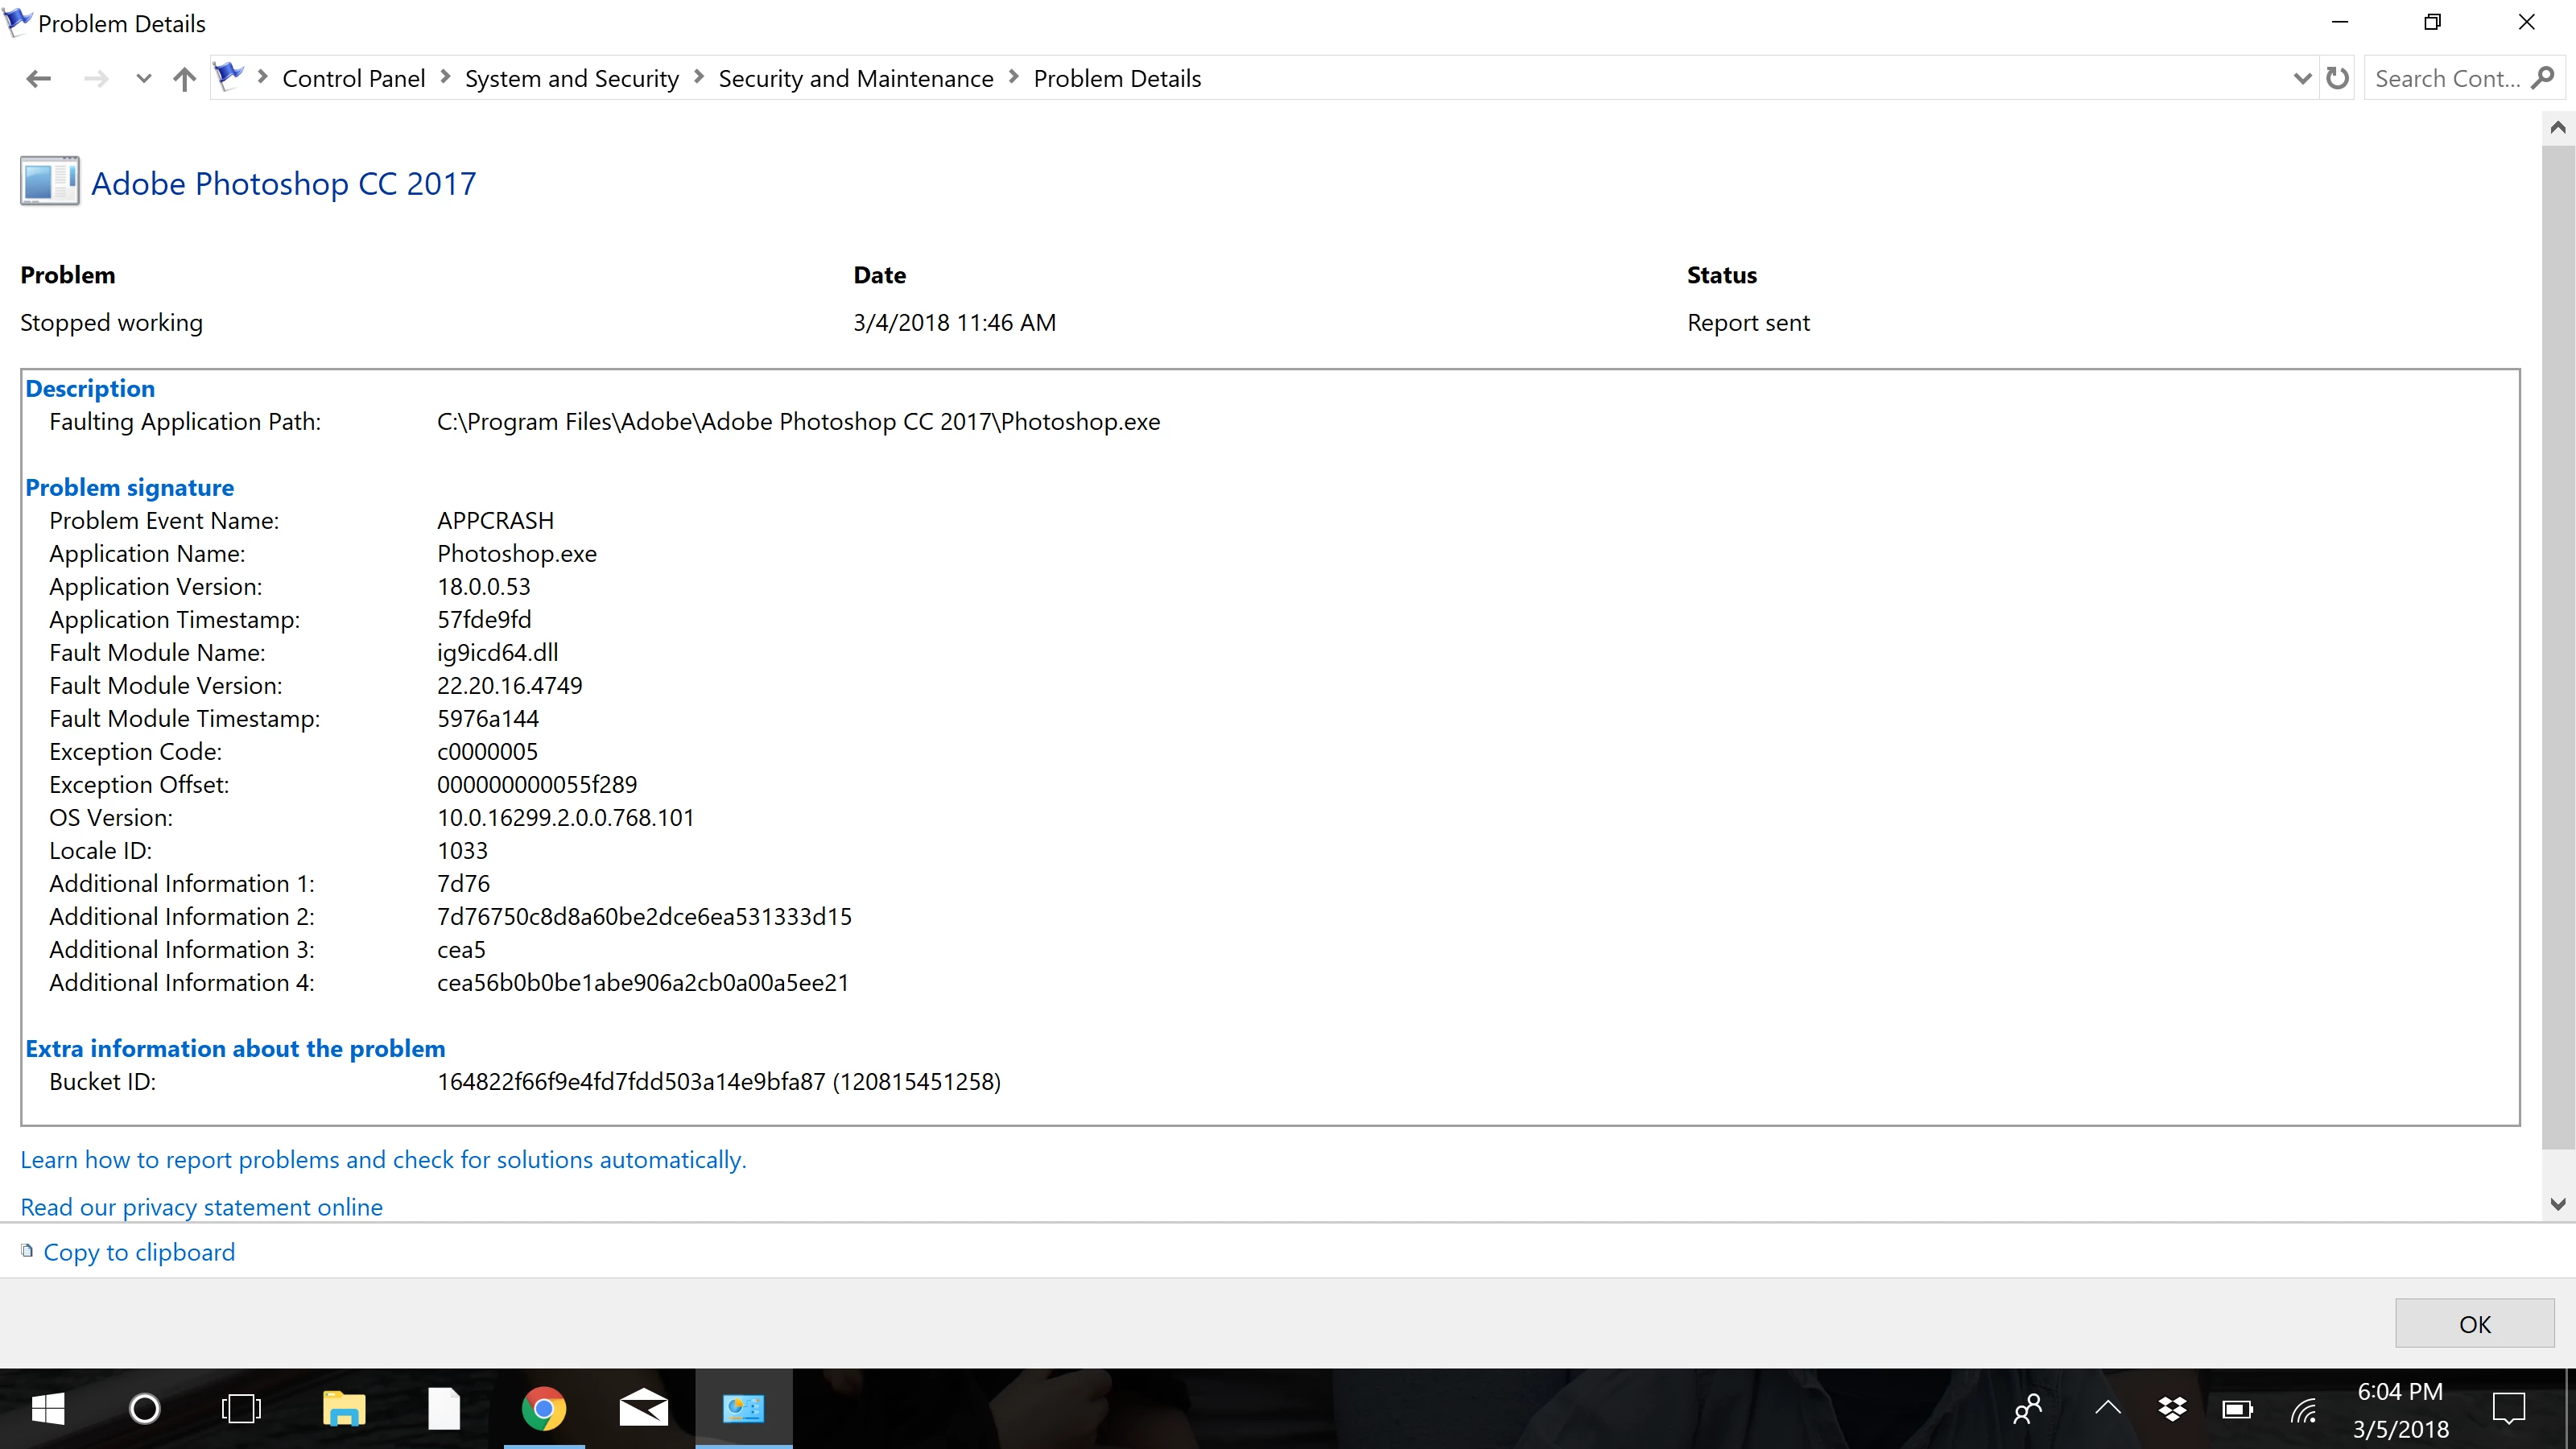Go to Security and Maintenance breadcrumb
This screenshot has height=1449, width=2576.
coord(855,78)
